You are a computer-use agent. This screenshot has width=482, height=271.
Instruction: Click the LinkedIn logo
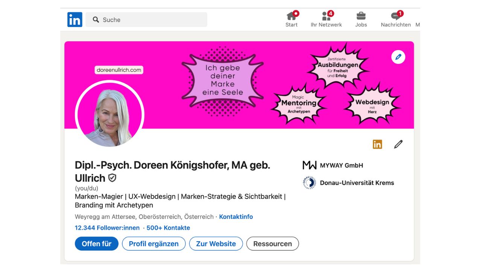(x=75, y=19)
